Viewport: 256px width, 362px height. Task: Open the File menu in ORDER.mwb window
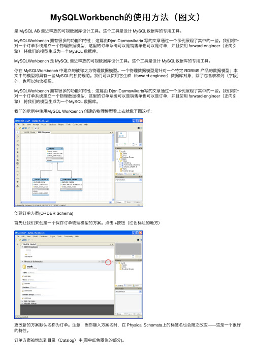(18, 124)
